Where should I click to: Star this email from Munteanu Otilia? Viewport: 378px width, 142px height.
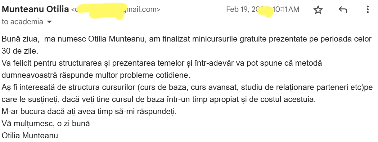tap(318, 10)
